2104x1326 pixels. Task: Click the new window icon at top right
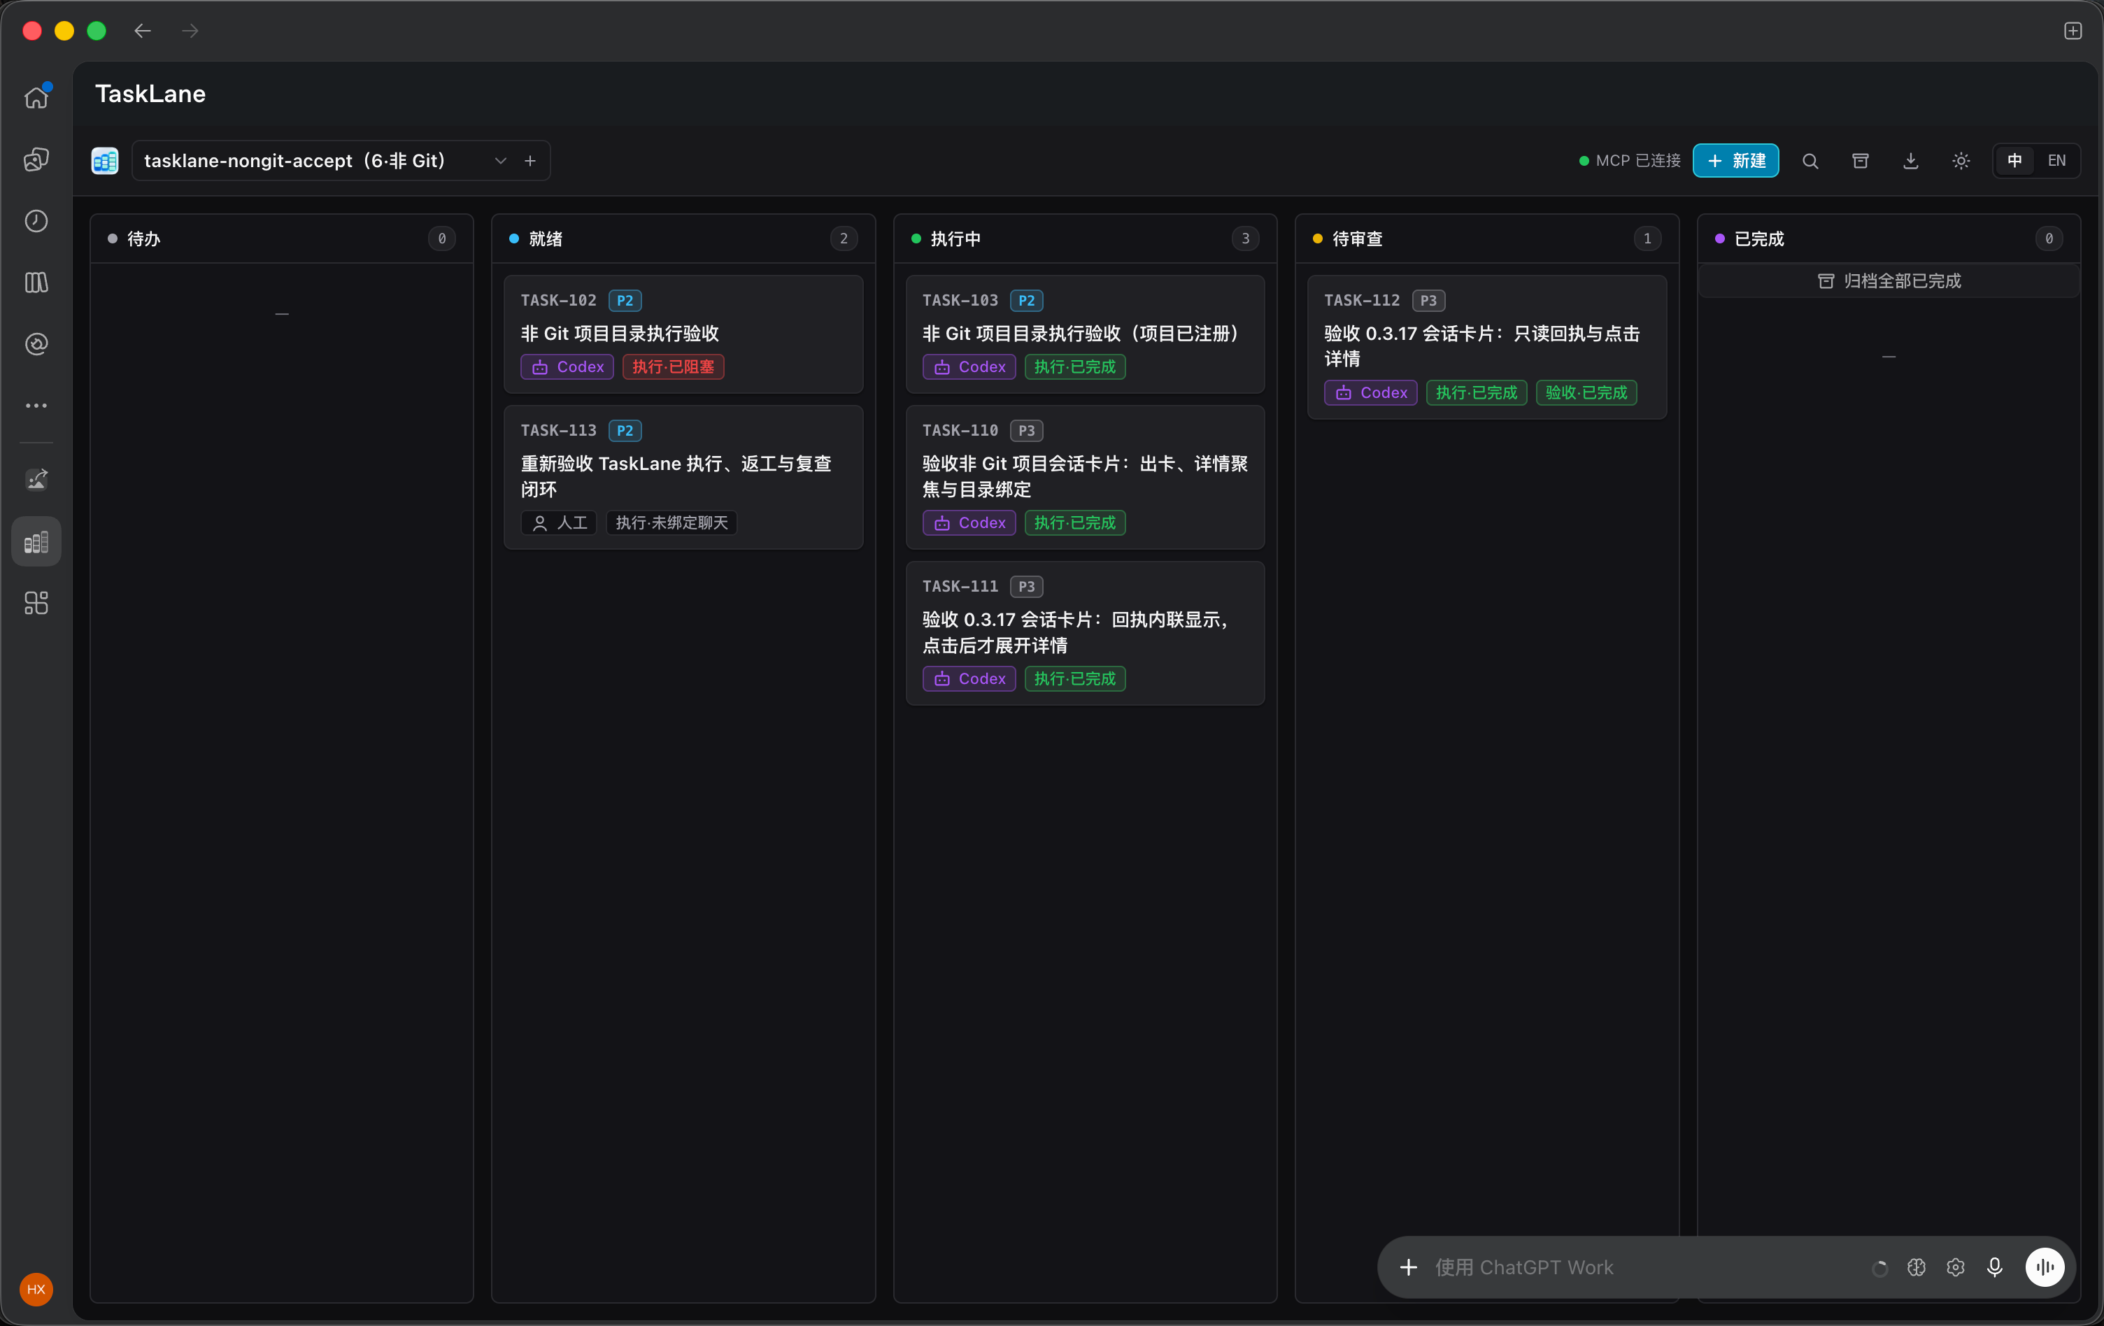tap(2073, 31)
